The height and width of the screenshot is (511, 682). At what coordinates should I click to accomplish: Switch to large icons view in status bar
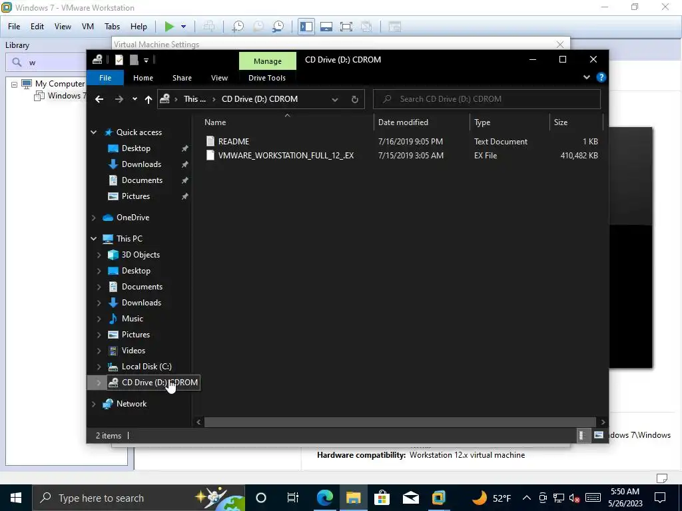coord(599,435)
